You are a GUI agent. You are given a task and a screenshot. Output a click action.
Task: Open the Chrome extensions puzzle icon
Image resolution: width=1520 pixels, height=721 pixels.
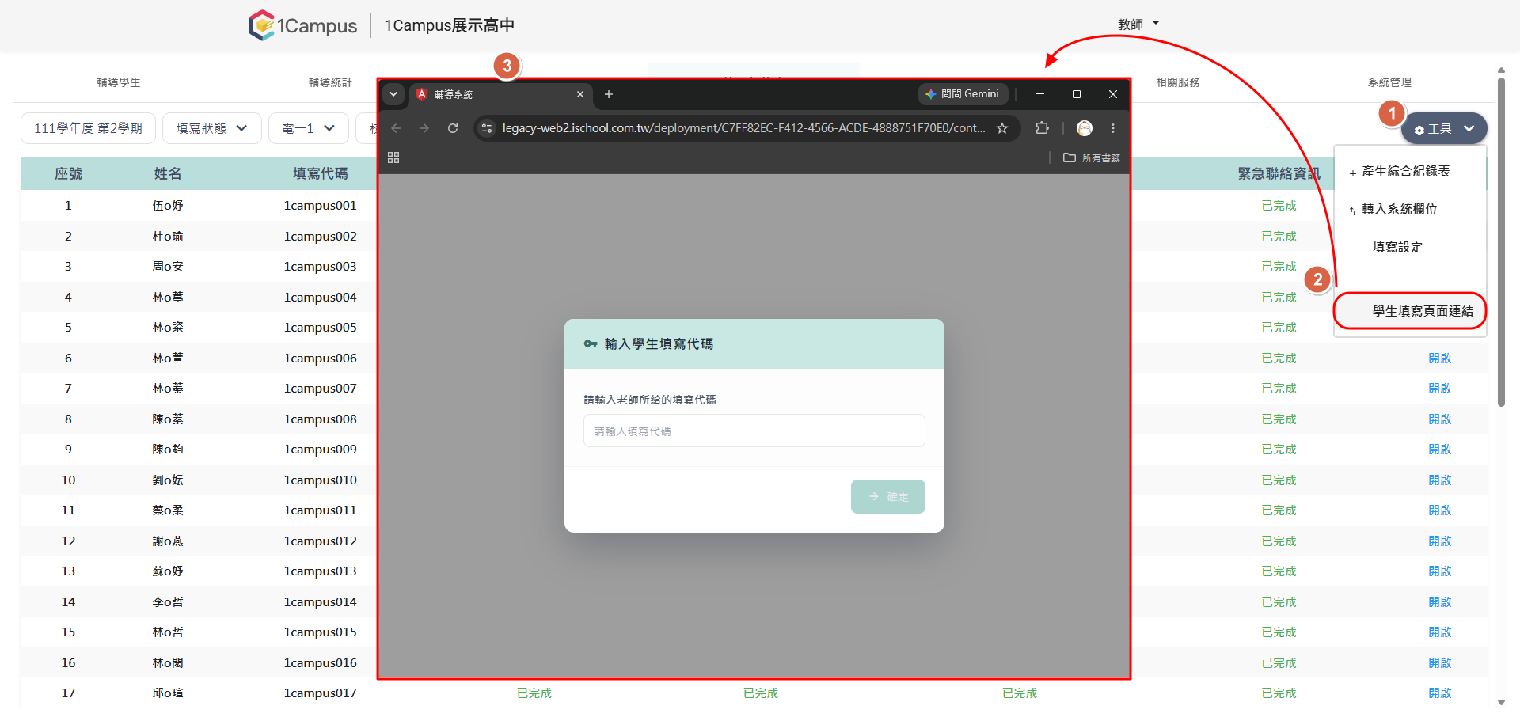1042,128
